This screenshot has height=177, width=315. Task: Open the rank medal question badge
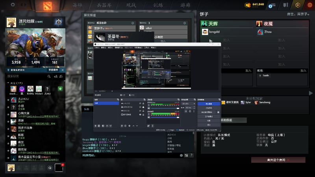pyautogui.click(x=59, y=22)
